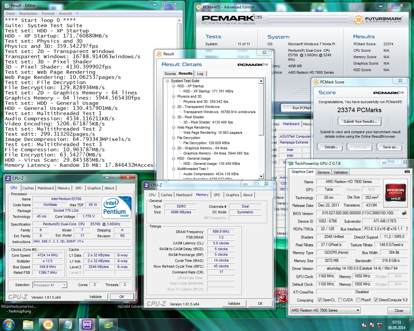Open the AIDA64 Extreme desktop shortcut
This screenshot has height=331, width=414.
tap(129, 306)
